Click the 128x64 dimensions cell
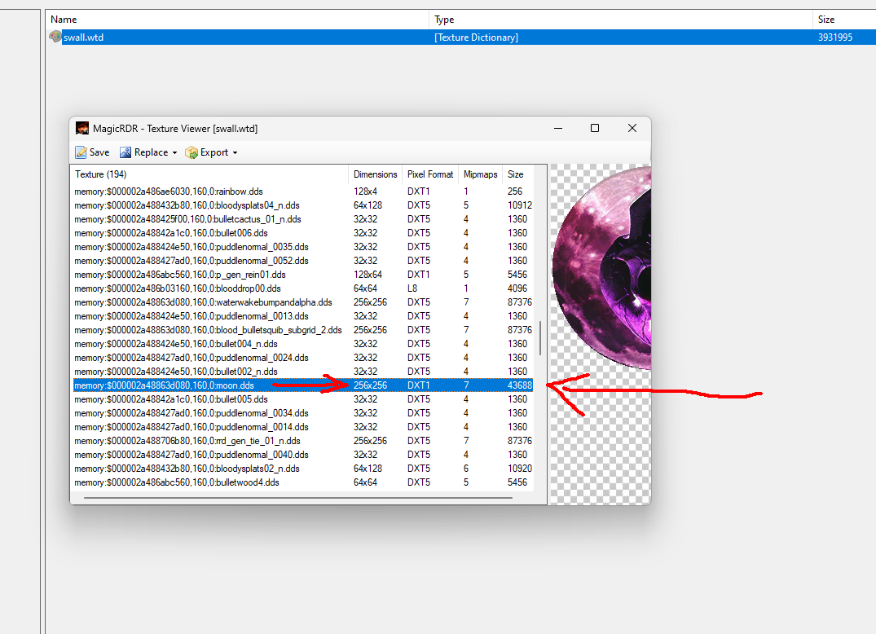876x634 pixels. 368,275
